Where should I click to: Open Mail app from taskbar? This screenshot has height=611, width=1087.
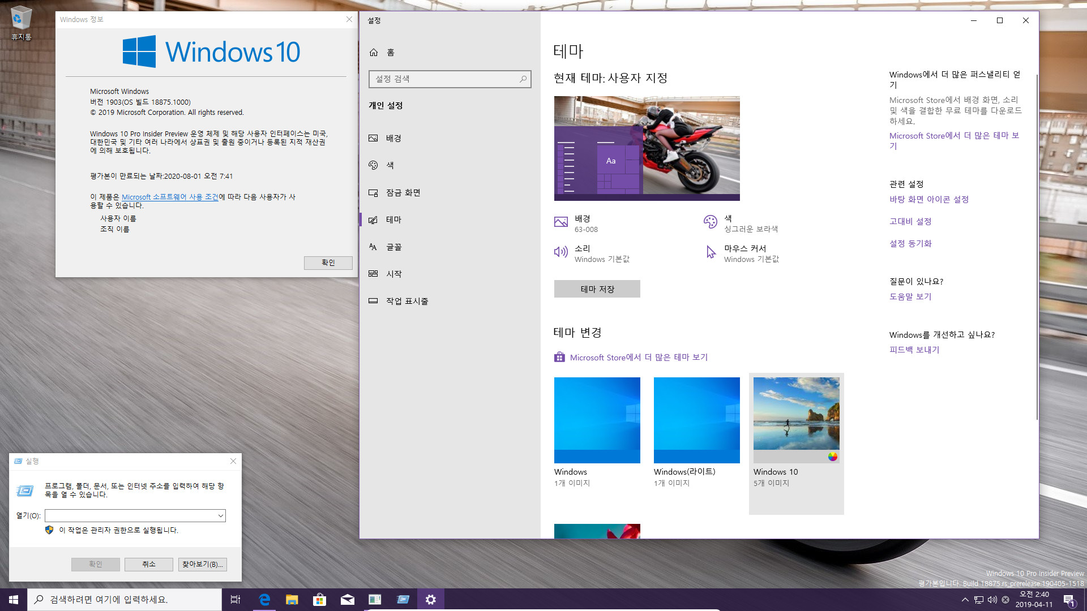click(347, 600)
